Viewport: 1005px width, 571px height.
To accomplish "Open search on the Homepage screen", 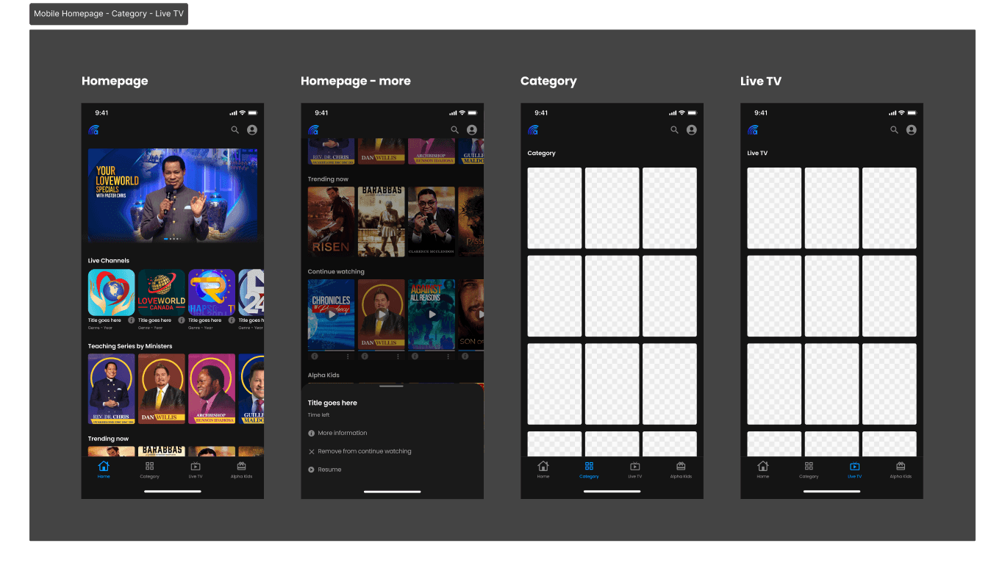I will pyautogui.click(x=235, y=130).
